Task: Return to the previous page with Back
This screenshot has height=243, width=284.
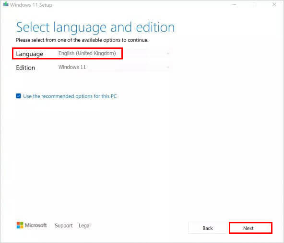Action: click(x=208, y=228)
